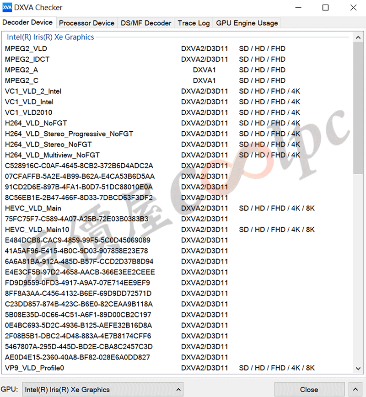
Task: Click the DXVA1 value in the MPEG2_A row
Action: 205,70
